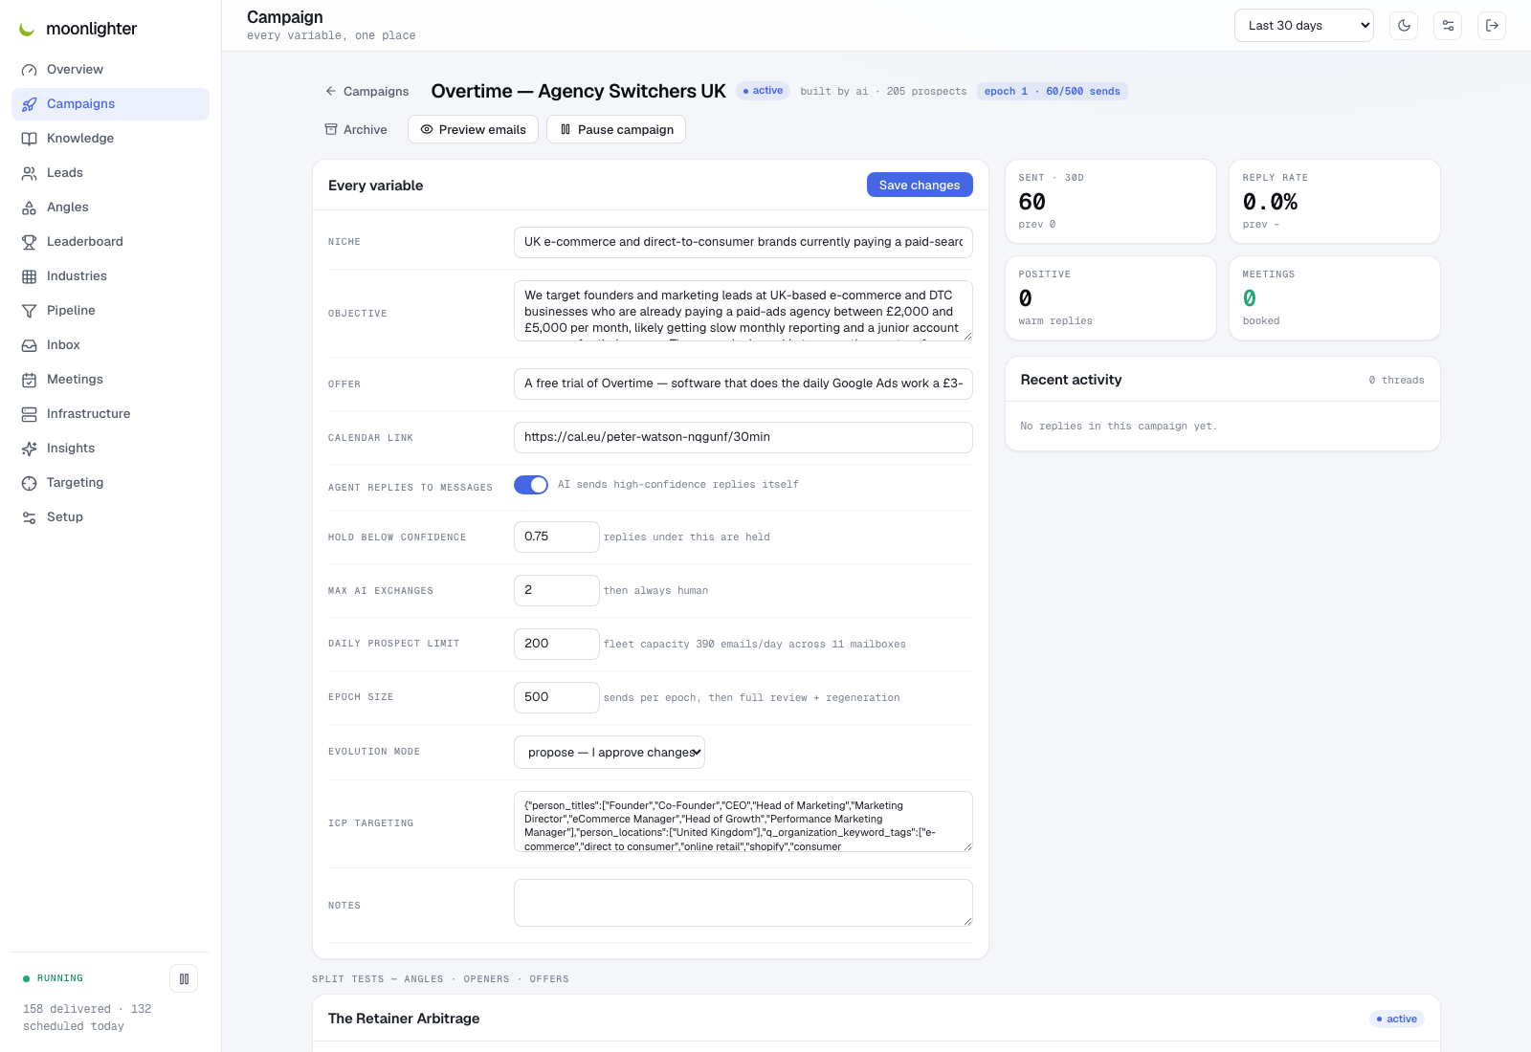1531x1052 pixels.
Task: Open the Last 30 days dropdown
Action: [x=1303, y=26]
